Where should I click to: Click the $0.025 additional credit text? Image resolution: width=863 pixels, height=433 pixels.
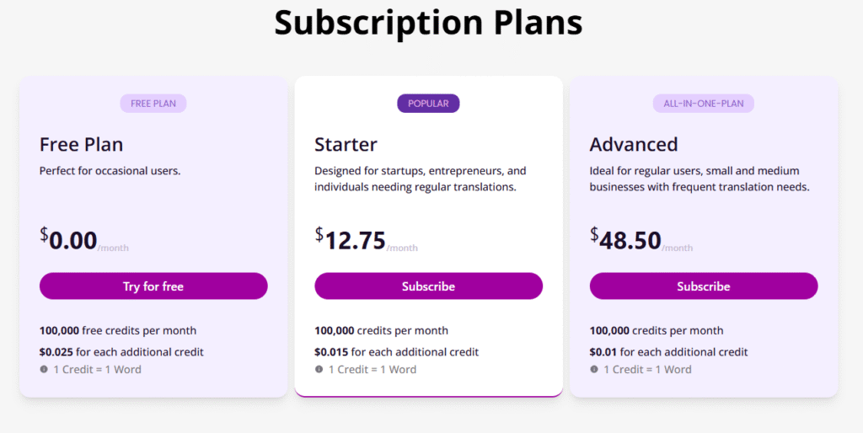coord(121,351)
